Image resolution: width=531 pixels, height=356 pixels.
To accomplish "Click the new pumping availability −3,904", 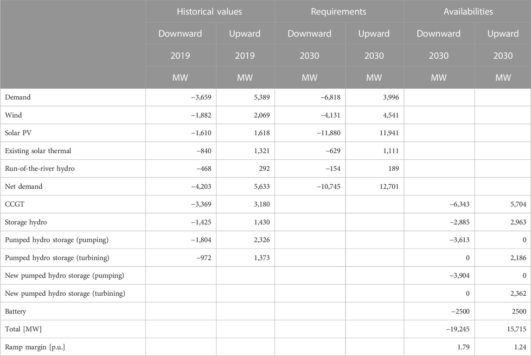I will coord(459,276).
